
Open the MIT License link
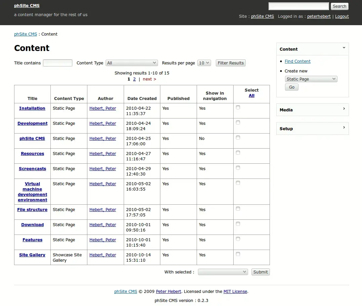(235, 292)
